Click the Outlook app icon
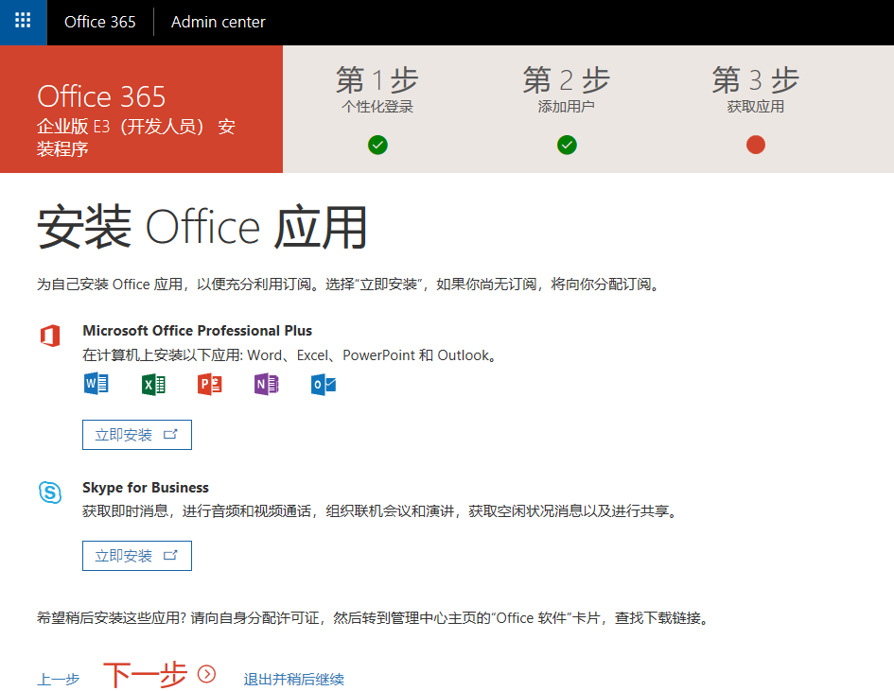Viewport: 894px width, 691px height. (x=324, y=385)
